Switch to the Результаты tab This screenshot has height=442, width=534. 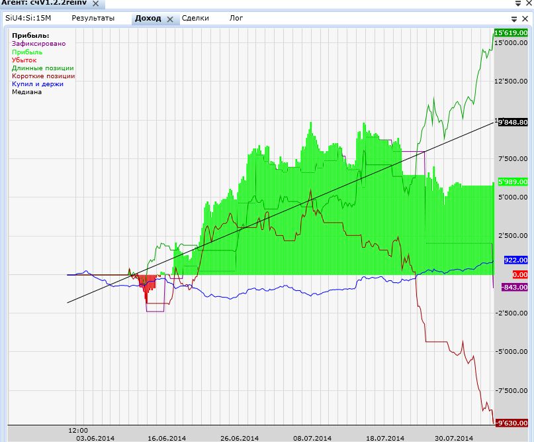click(x=93, y=18)
